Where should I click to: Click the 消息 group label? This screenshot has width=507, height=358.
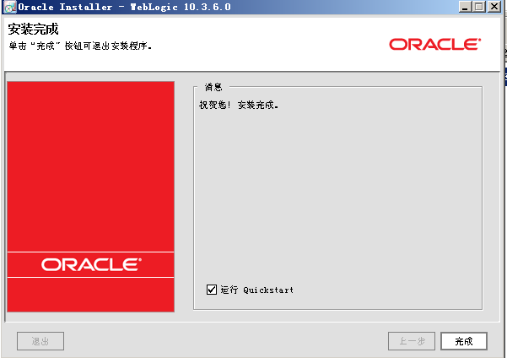point(213,87)
